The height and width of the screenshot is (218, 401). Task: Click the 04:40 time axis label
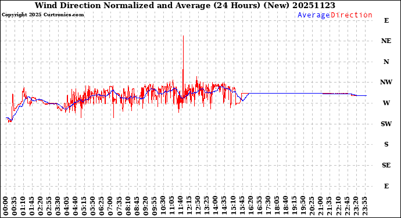click(76, 206)
